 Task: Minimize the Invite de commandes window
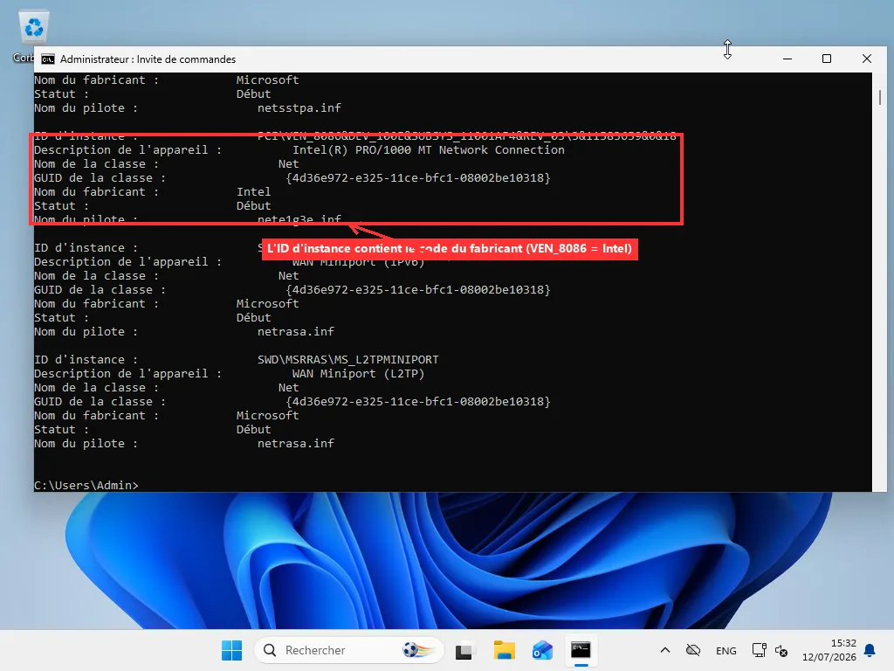(787, 59)
